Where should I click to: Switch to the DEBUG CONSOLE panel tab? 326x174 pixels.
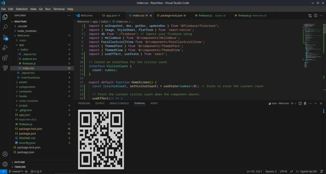119,104
